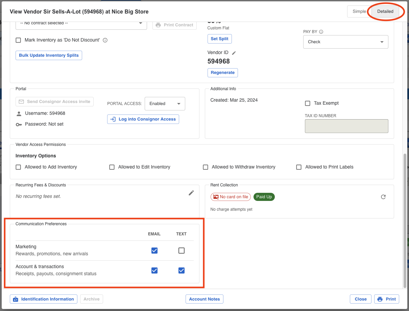Click the Username: 594968 text

click(x=45, y=113)
